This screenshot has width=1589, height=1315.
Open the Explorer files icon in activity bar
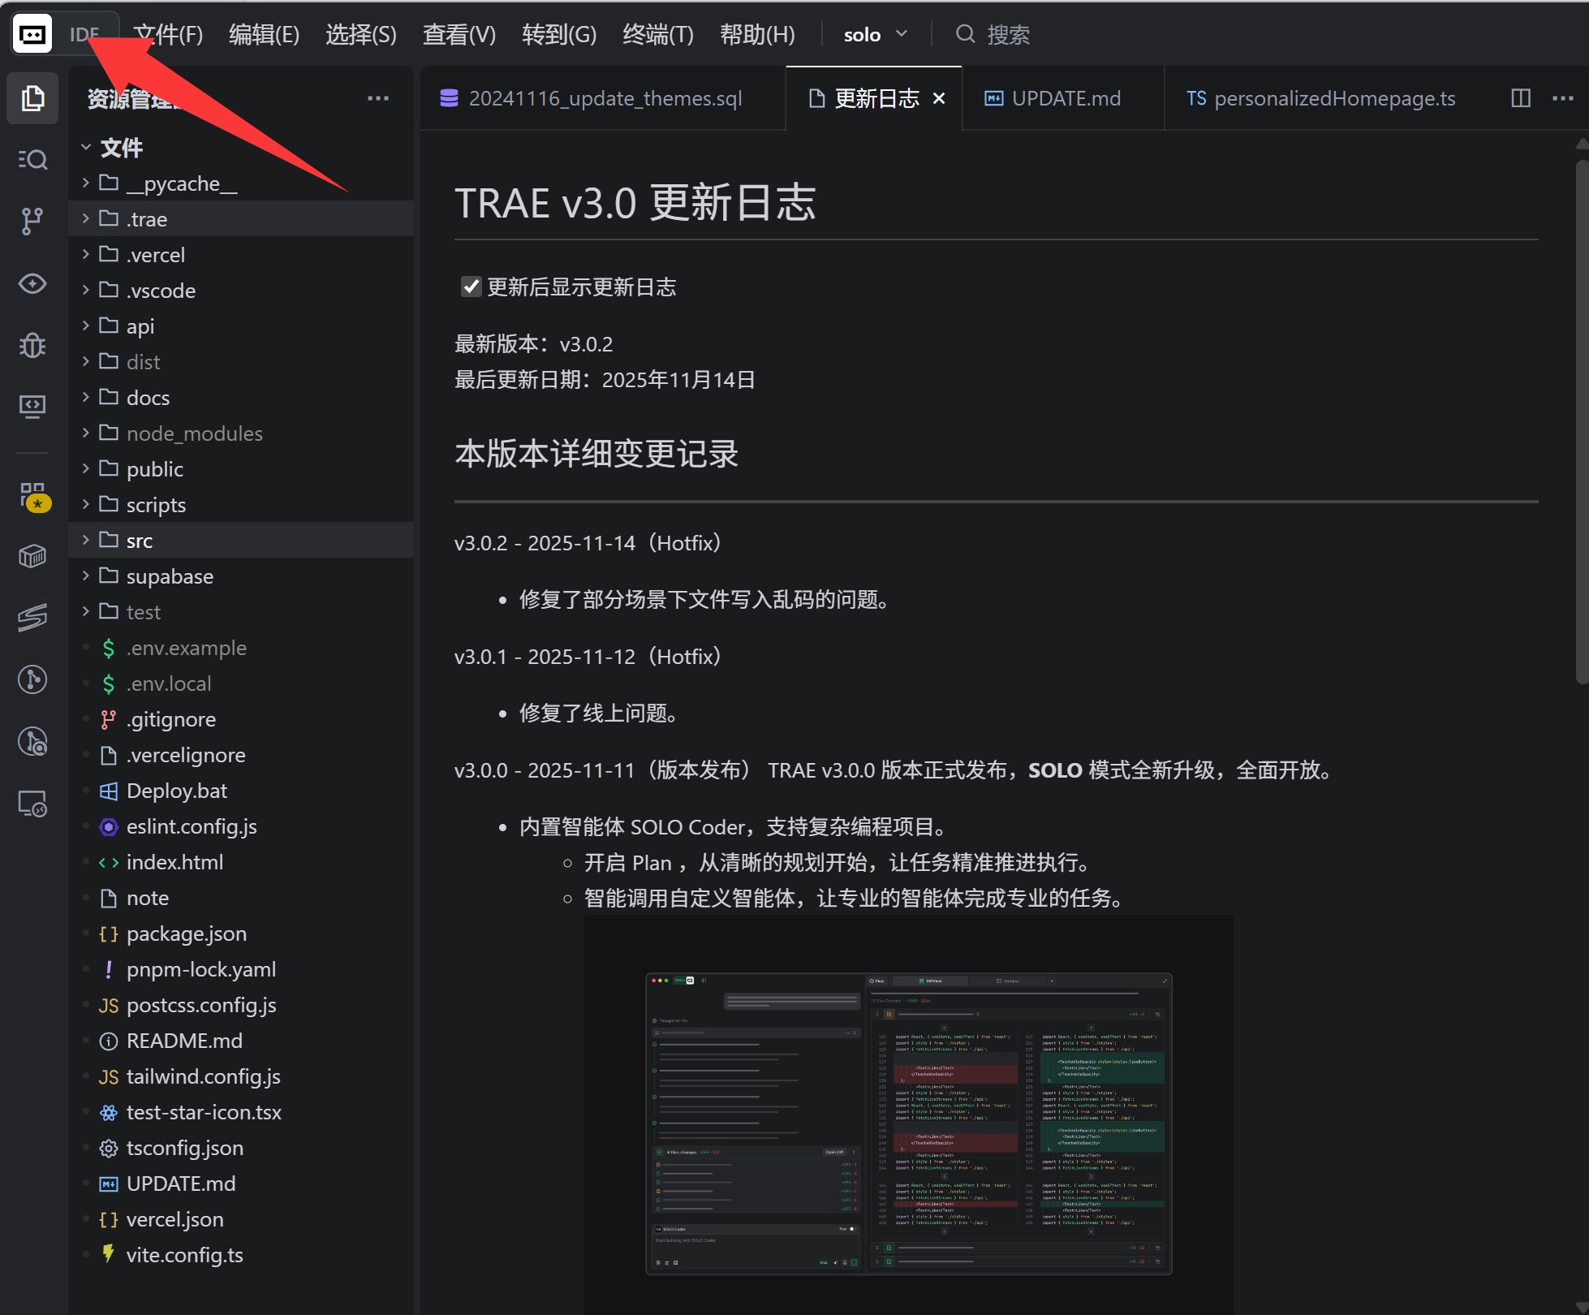tap(32, 98)
